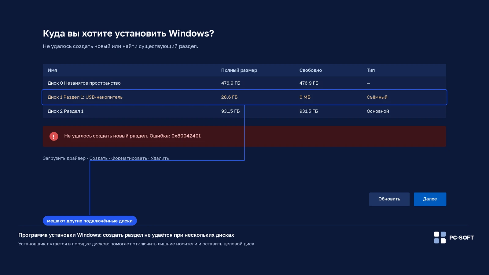Click the Куда вы хотите установить Windows heading
This screenshot has height=275, width=489.
(128, 33)
